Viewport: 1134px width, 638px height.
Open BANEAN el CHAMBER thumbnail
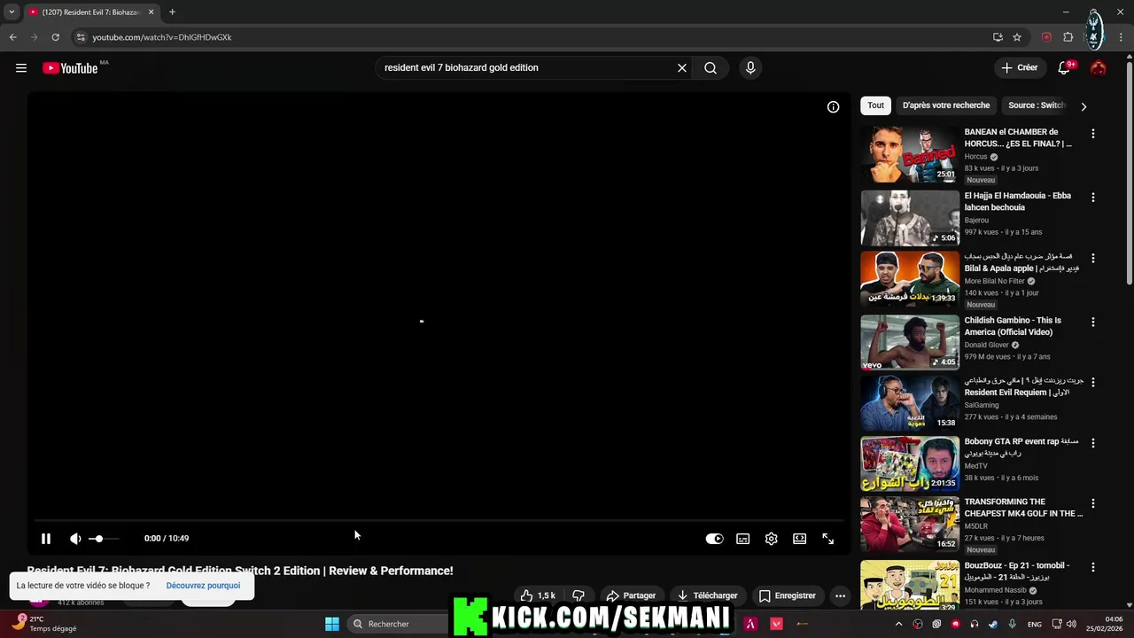tap(910, 154)
